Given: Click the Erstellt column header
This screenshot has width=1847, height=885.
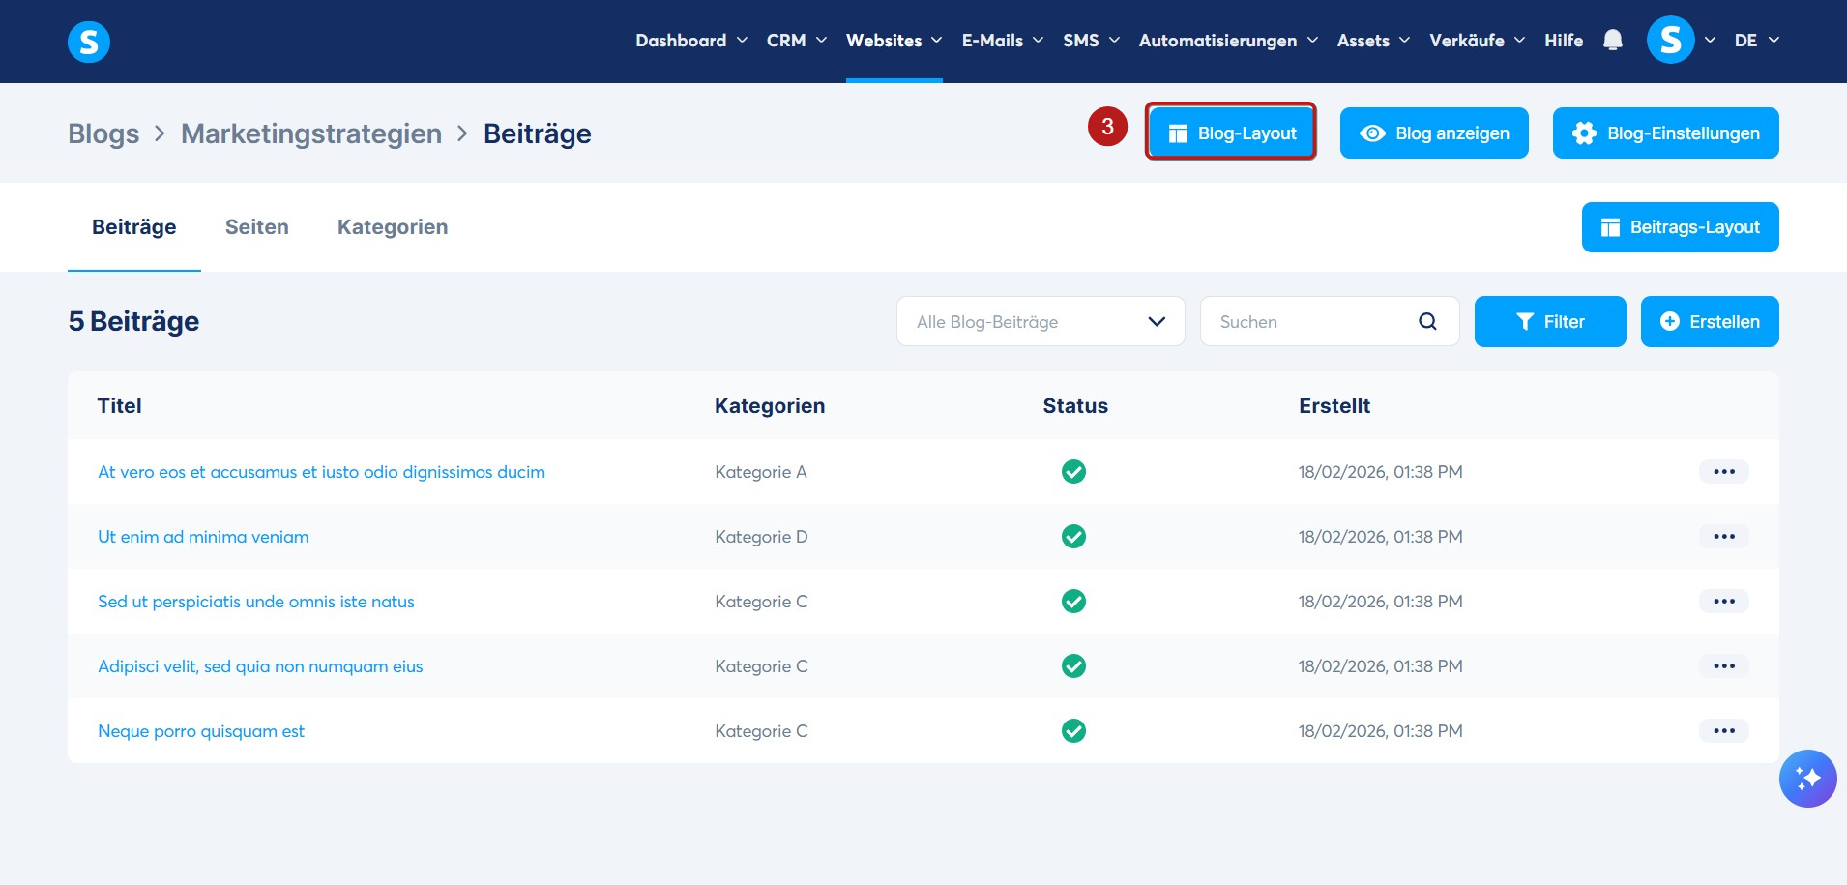Looking at the screenshot, I should (1334, 406).
